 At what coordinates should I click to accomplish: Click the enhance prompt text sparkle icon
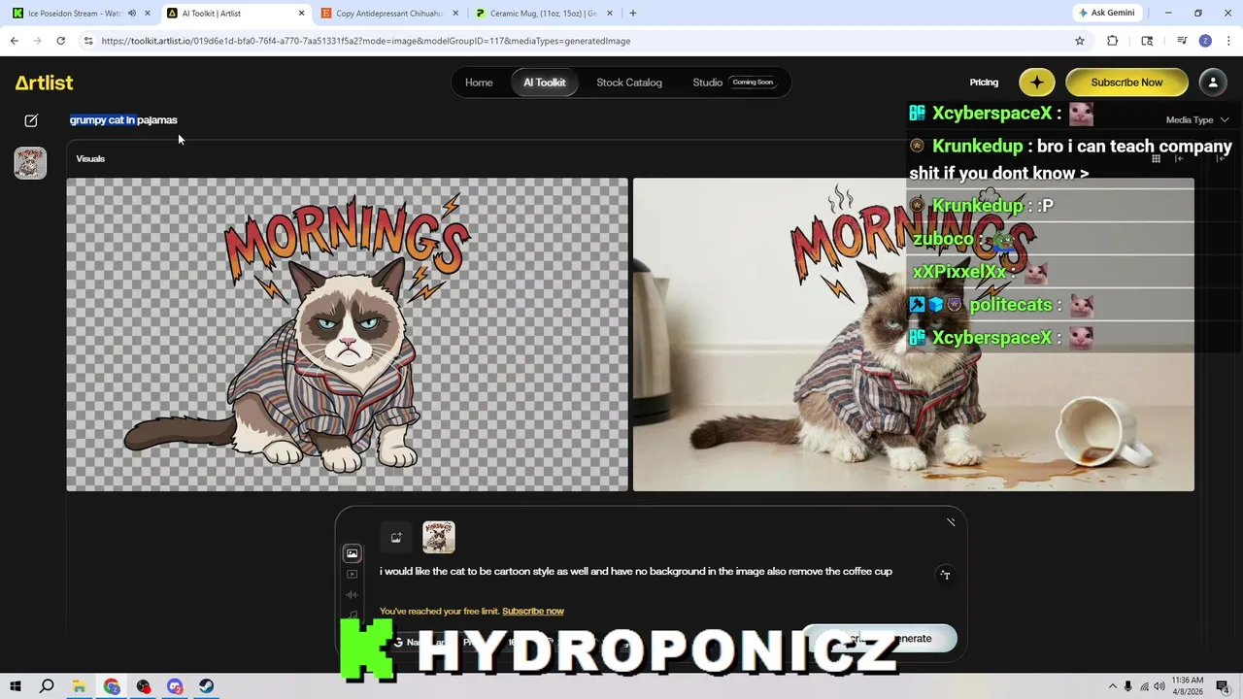click(945, 575)
